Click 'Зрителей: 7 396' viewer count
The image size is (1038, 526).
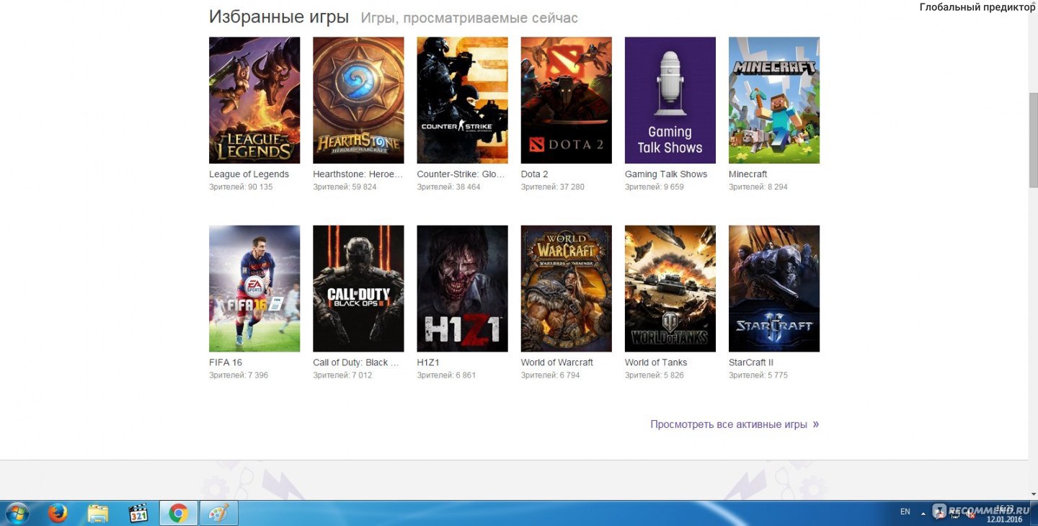(x=239, y=375)
